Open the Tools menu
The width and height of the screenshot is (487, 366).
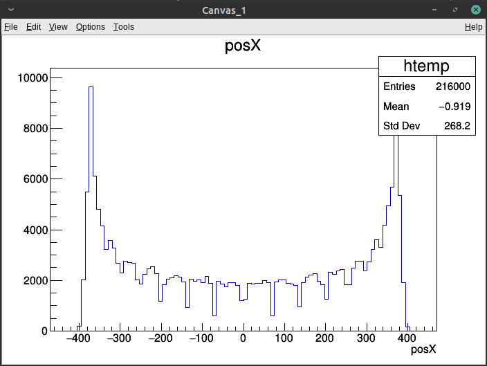124,27
